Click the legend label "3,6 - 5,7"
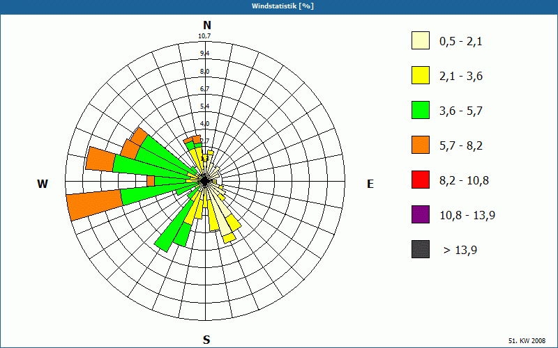558x348 pixels. [x=461, y=111]
